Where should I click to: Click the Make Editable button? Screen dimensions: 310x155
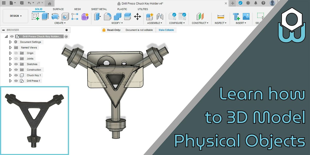166,30
